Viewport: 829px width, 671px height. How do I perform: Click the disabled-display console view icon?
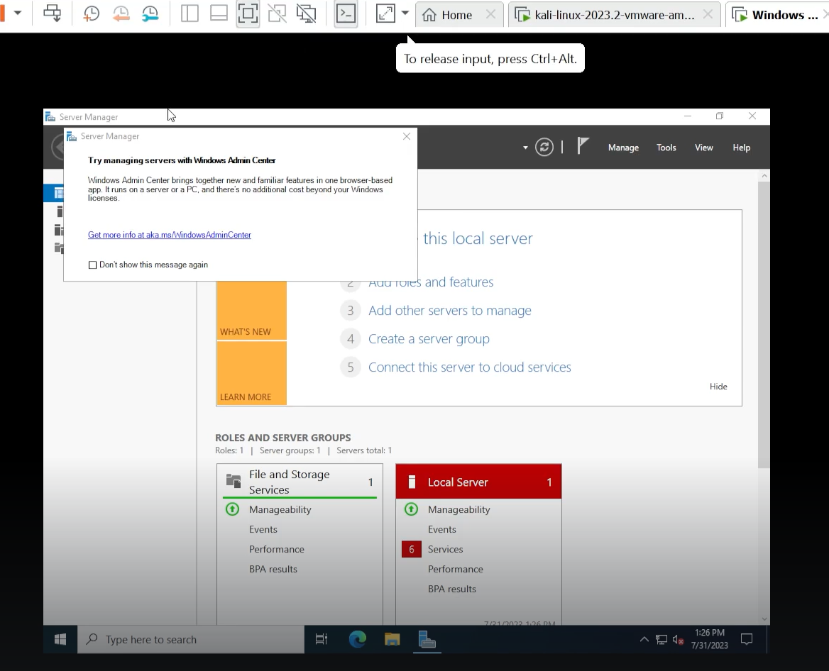tap(306, 13)
